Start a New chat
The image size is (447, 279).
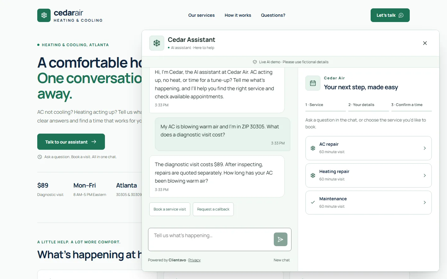coord(282,260)
